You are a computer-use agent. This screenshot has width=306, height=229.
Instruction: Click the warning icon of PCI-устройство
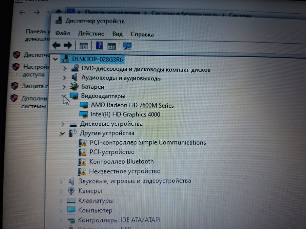pyautogui.click(x=83, y=152)
